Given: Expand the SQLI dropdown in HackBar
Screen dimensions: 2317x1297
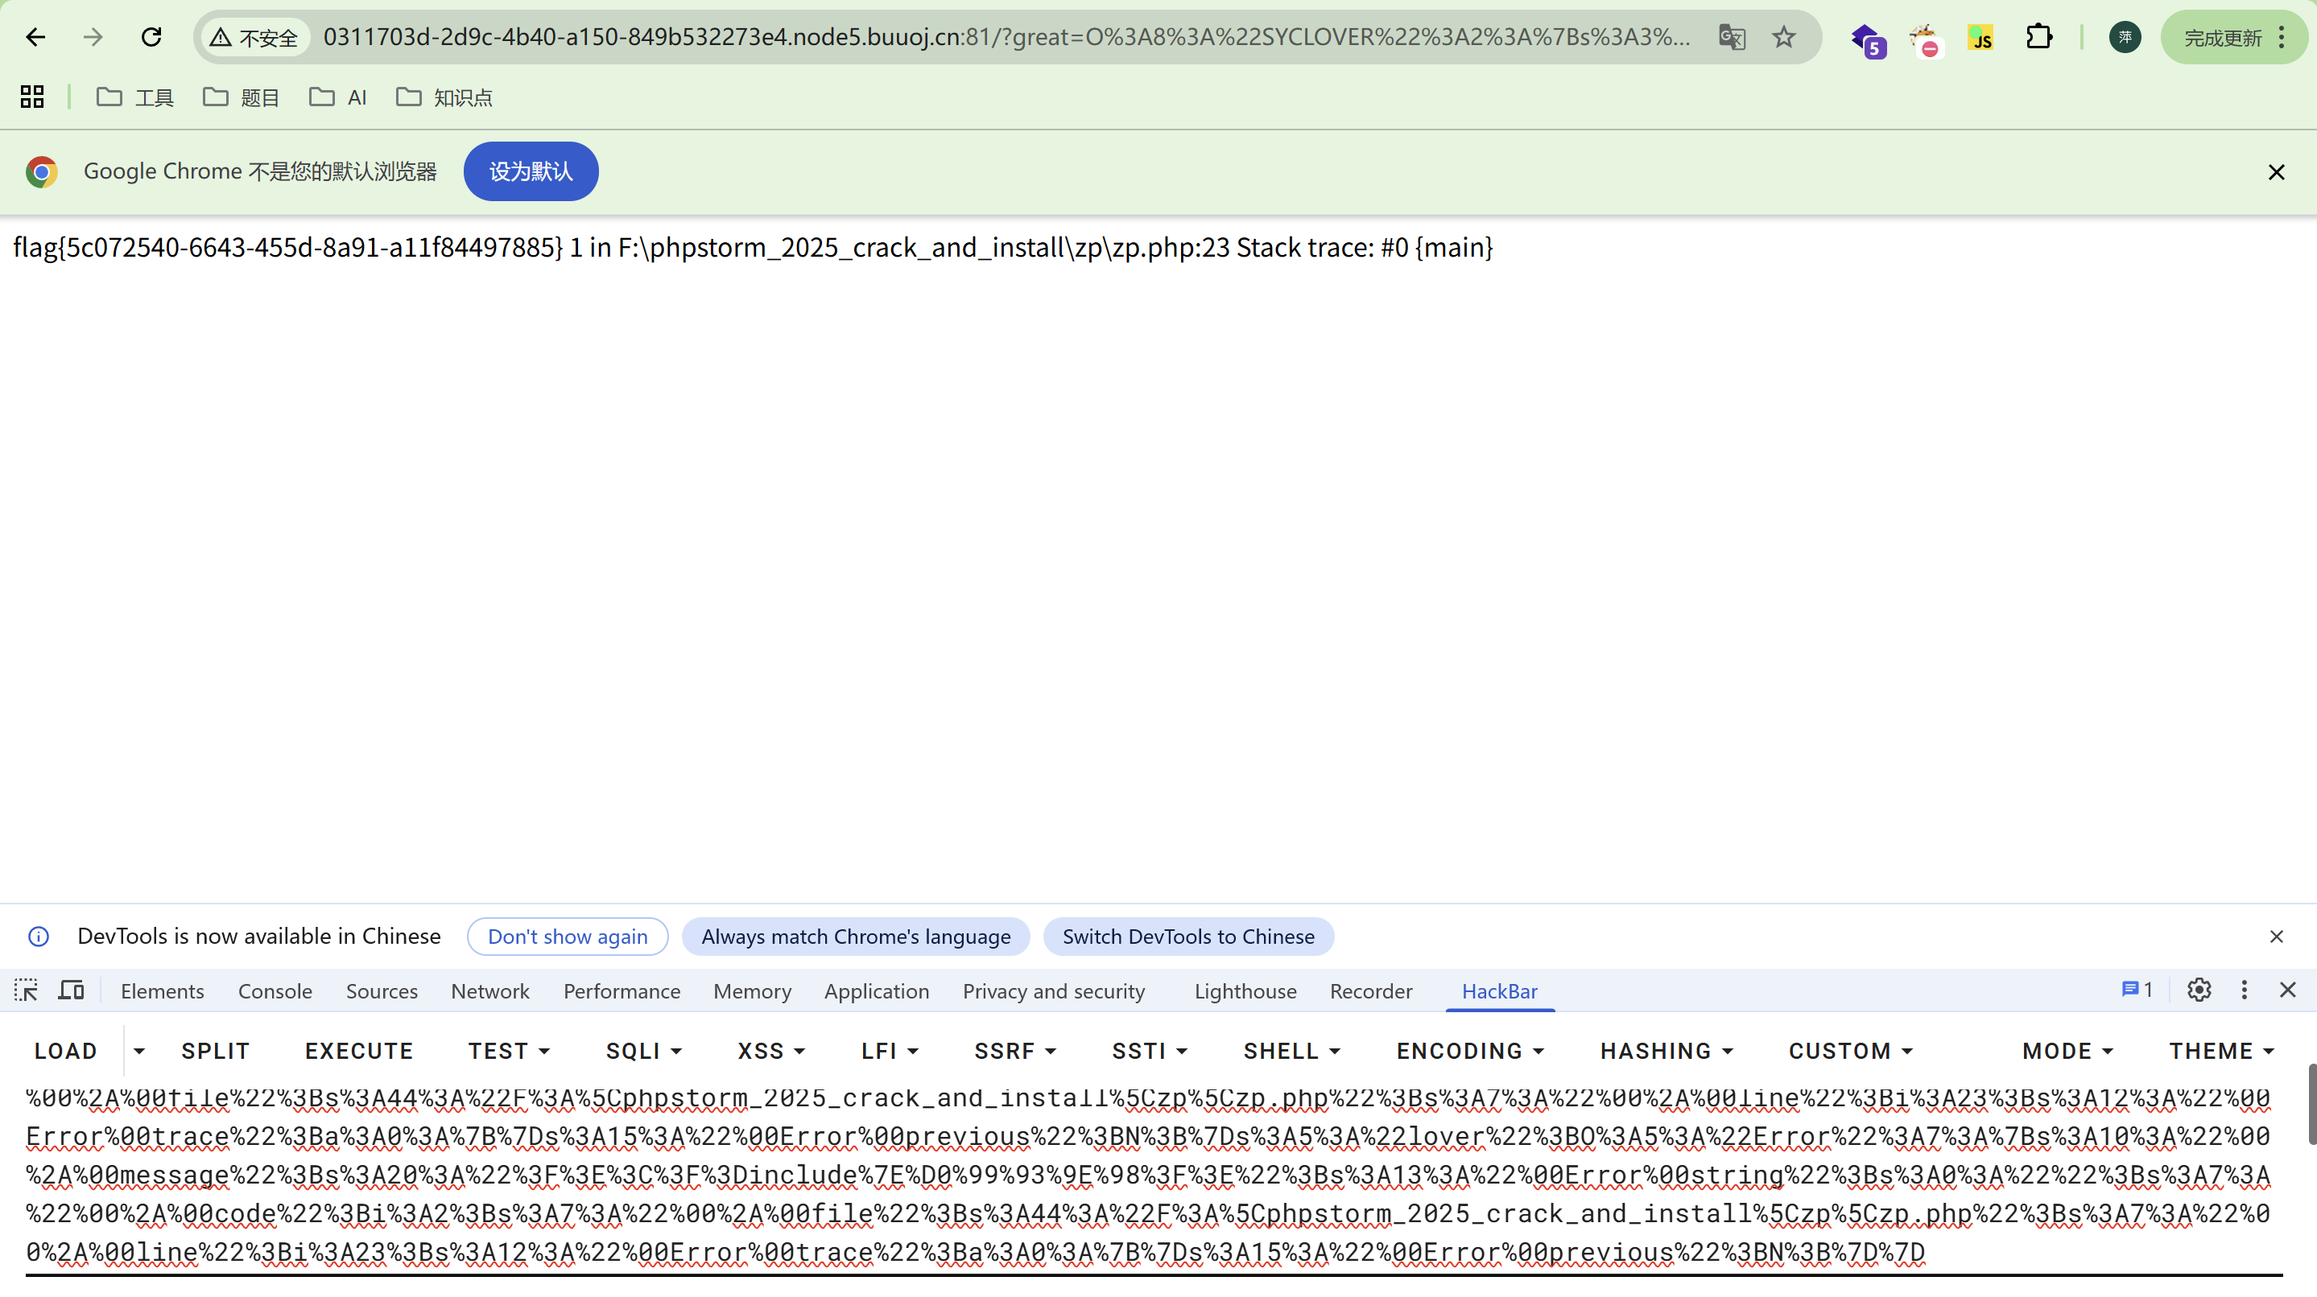Looking at the screenshot, I should pos(644,1051).
